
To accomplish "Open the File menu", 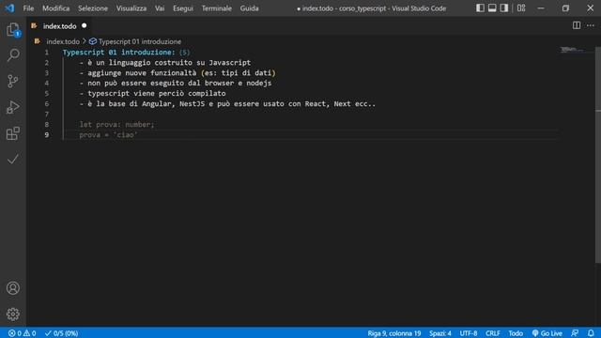I will pyautogui.click(x=28, y=8).
